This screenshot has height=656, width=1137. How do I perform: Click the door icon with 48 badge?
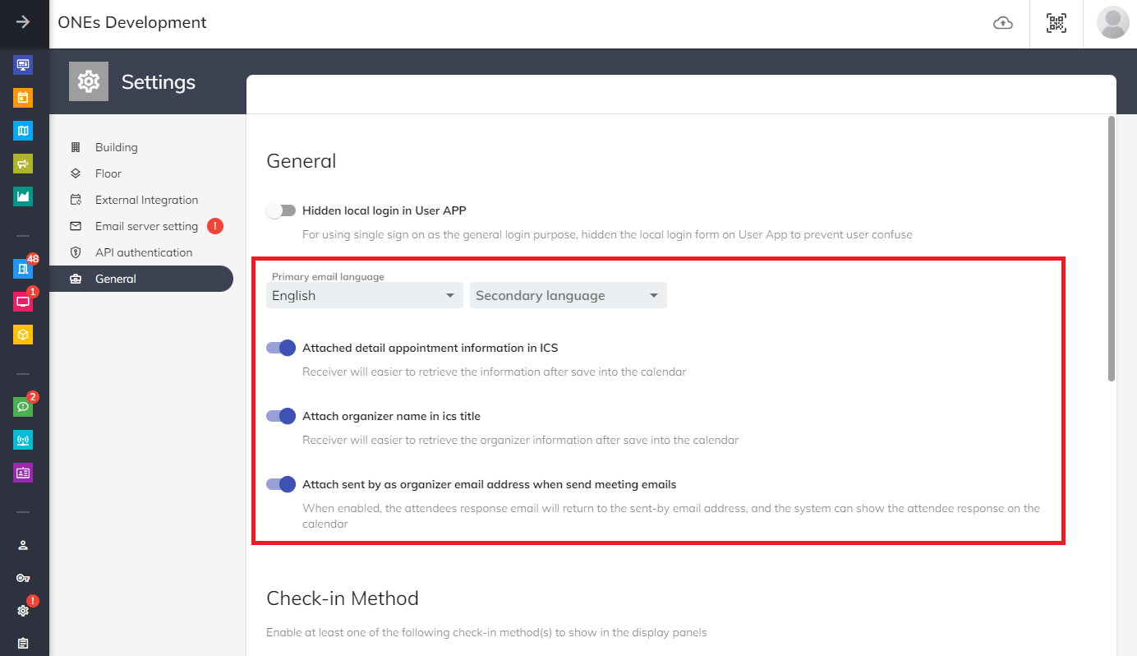point(23,269)
